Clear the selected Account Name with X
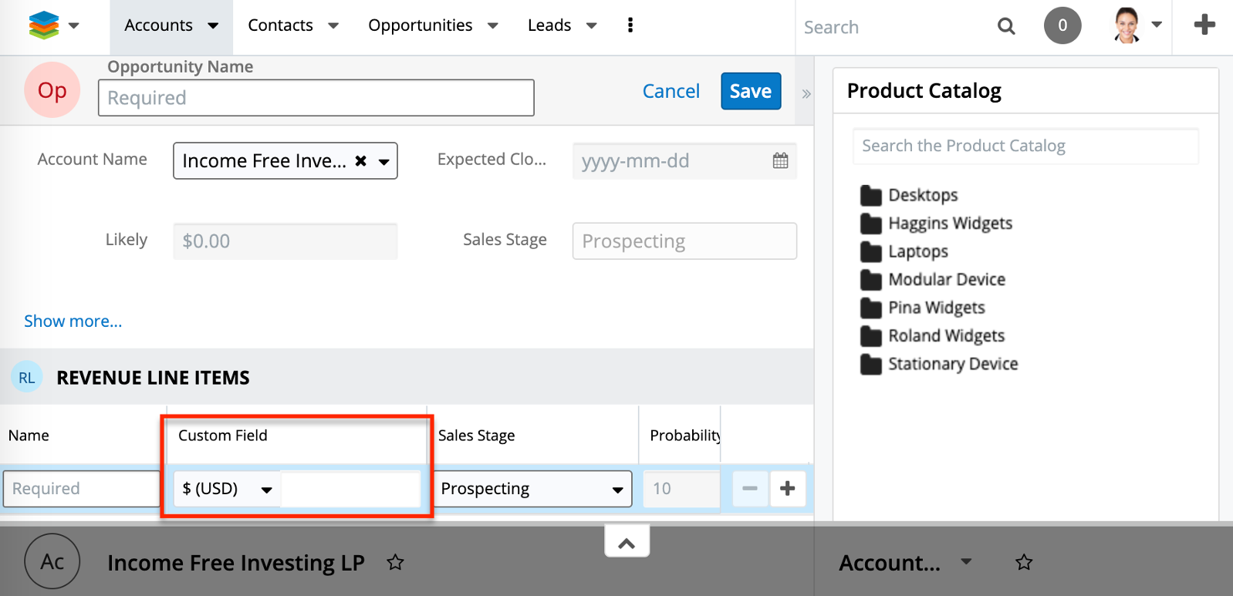 click(x=360, y=161)
